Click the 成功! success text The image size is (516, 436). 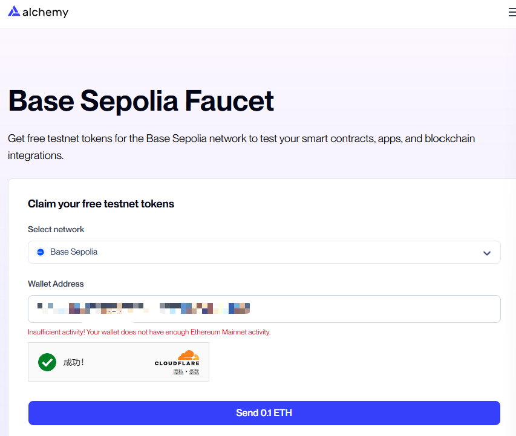[x=74, y=362]
